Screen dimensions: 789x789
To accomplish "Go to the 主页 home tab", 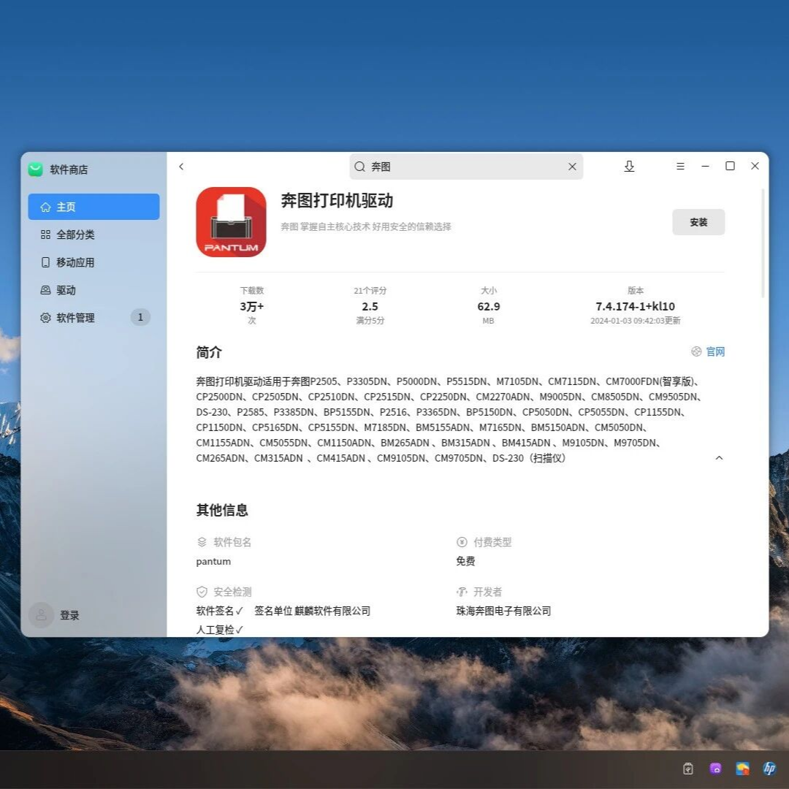I will 94,207.
